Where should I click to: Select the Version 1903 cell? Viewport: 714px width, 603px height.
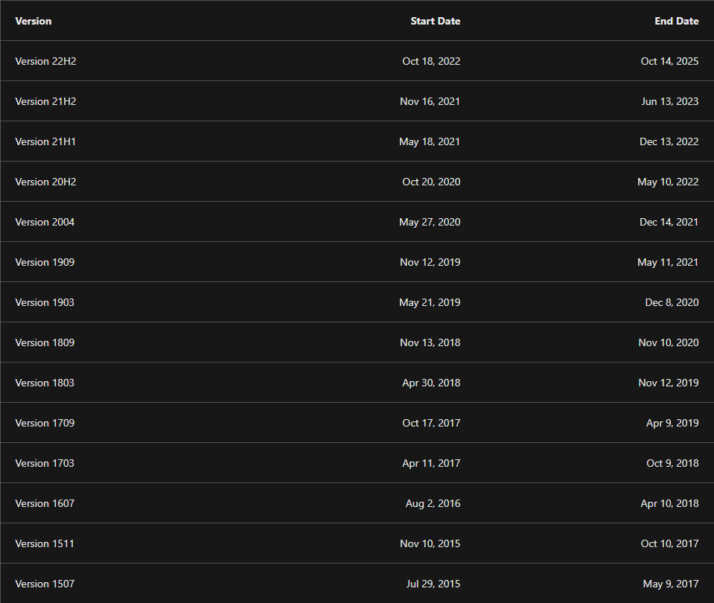(x=45, y=302)
